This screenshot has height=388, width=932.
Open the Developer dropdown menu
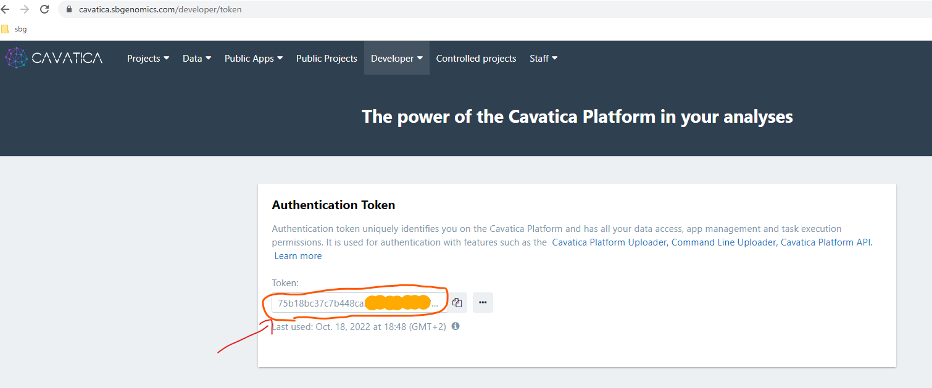(397, 59)
